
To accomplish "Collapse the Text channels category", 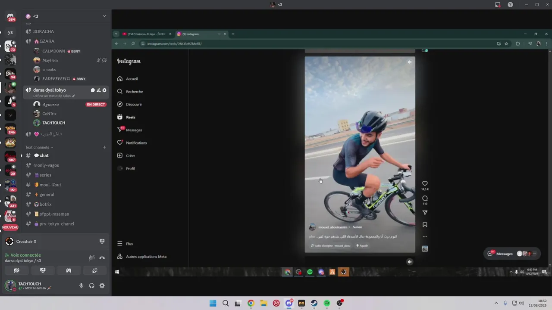I will tap(39, 147).
